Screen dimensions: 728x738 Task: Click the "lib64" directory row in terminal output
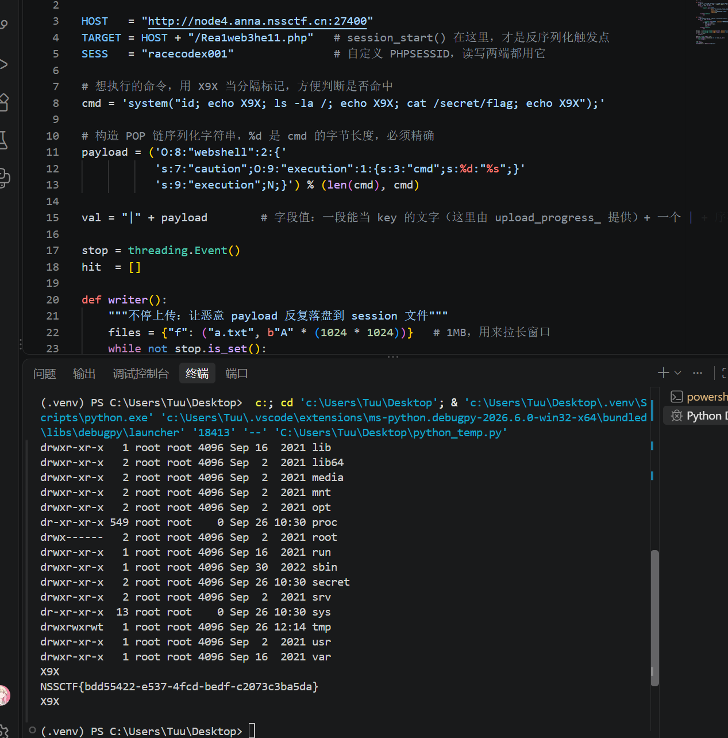[192, 462]
